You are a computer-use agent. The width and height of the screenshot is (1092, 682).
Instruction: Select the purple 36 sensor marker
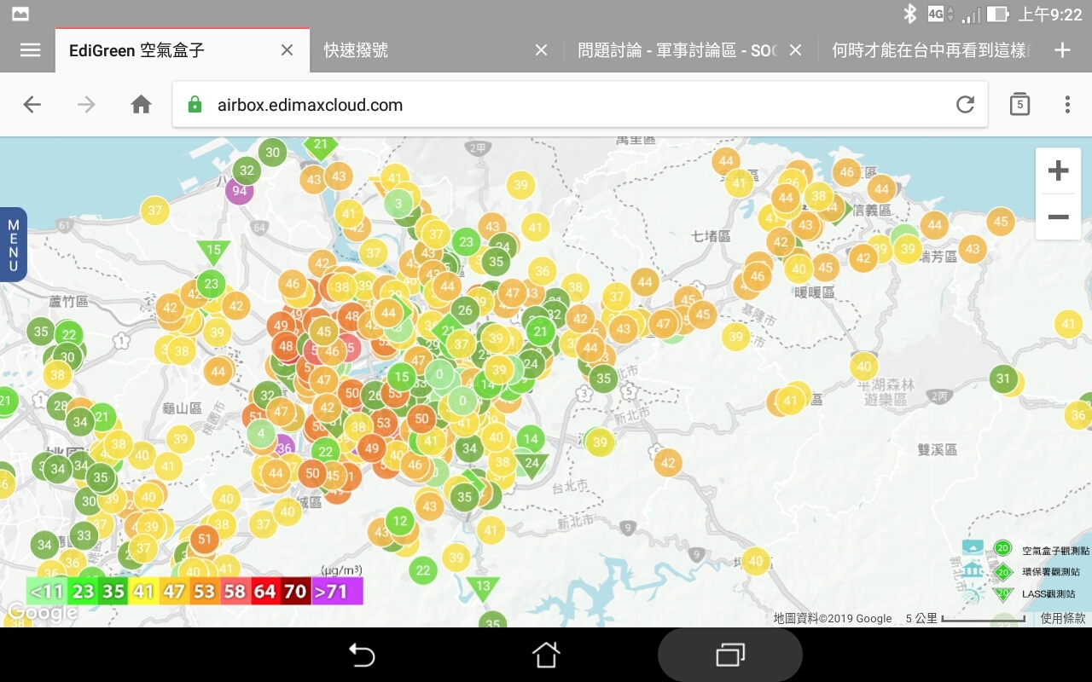[x=284, y=448]
